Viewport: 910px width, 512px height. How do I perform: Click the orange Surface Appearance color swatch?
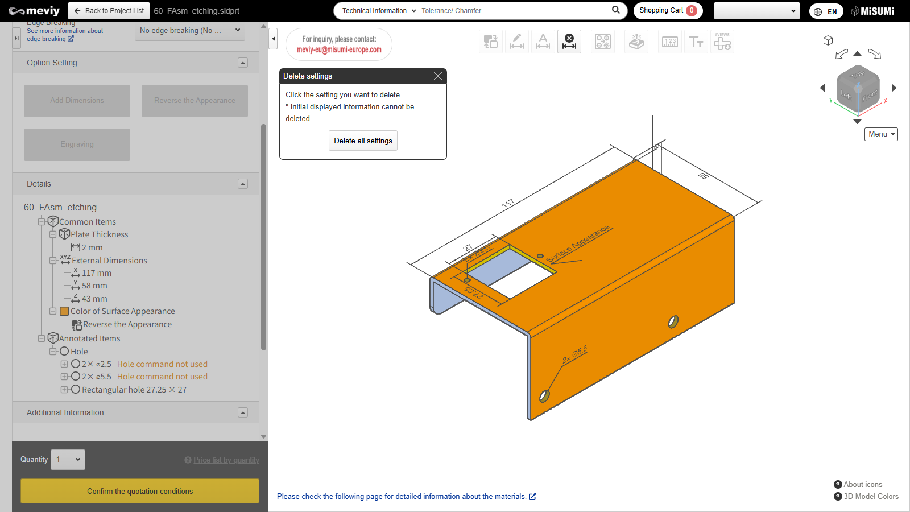(x=64, y=311)
